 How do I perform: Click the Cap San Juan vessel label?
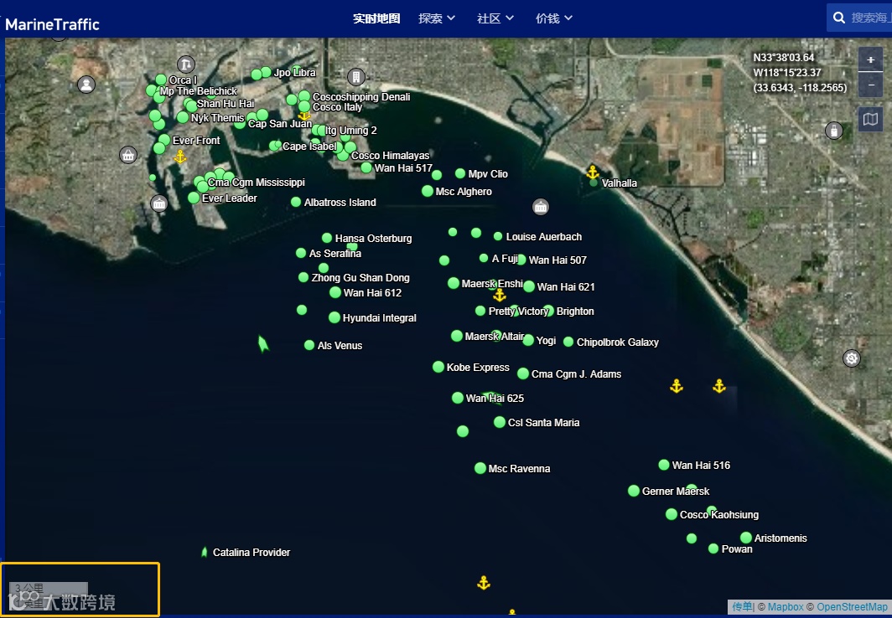pyautogui.click(x=280, y=124)
